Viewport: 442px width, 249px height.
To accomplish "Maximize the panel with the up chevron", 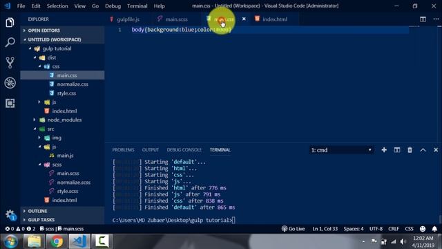I will [x=423, y=150].
